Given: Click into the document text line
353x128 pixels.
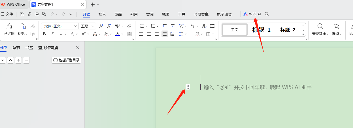Looking at the screenshot, I should [258, 87].
